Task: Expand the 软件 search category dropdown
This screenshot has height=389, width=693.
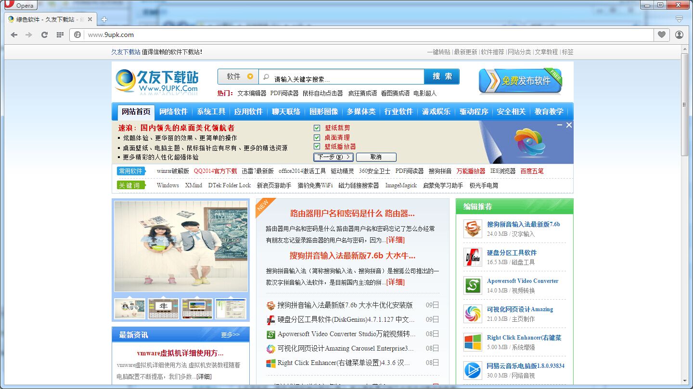Action: [x=238, y=77]
